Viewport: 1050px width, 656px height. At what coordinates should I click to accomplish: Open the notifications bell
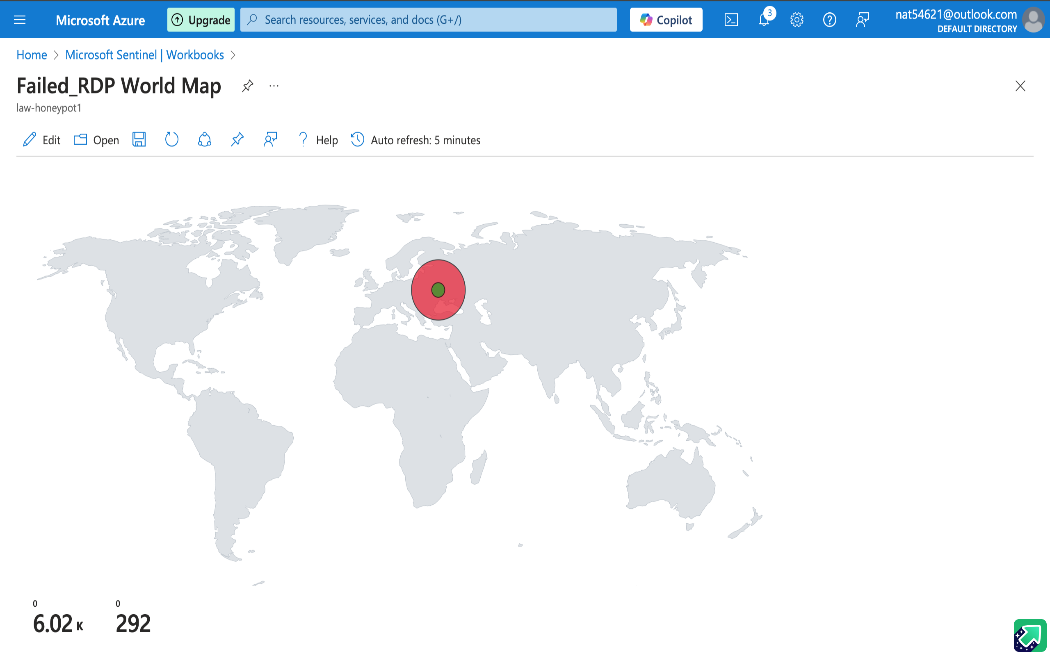click(x=764, y=20)
